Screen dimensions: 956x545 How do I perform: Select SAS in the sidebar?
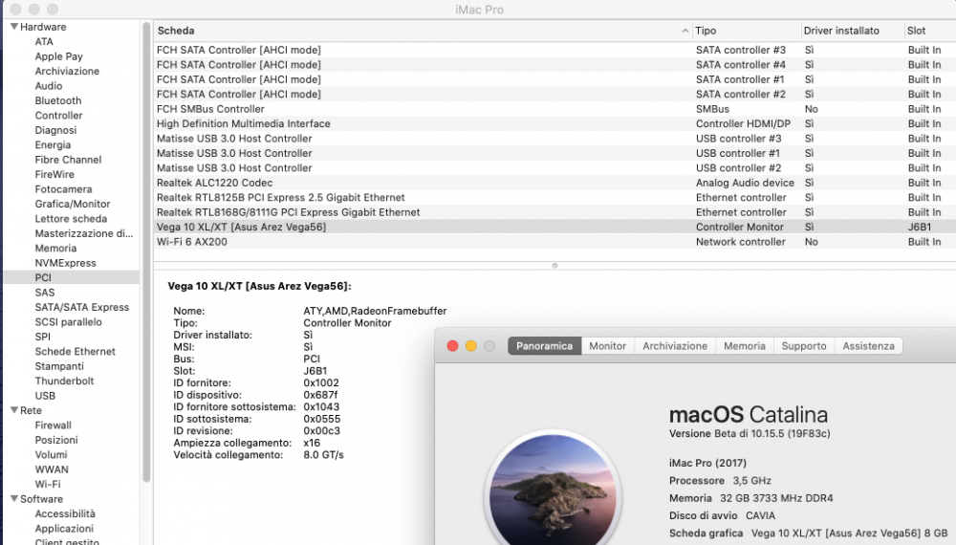point(45,292)
